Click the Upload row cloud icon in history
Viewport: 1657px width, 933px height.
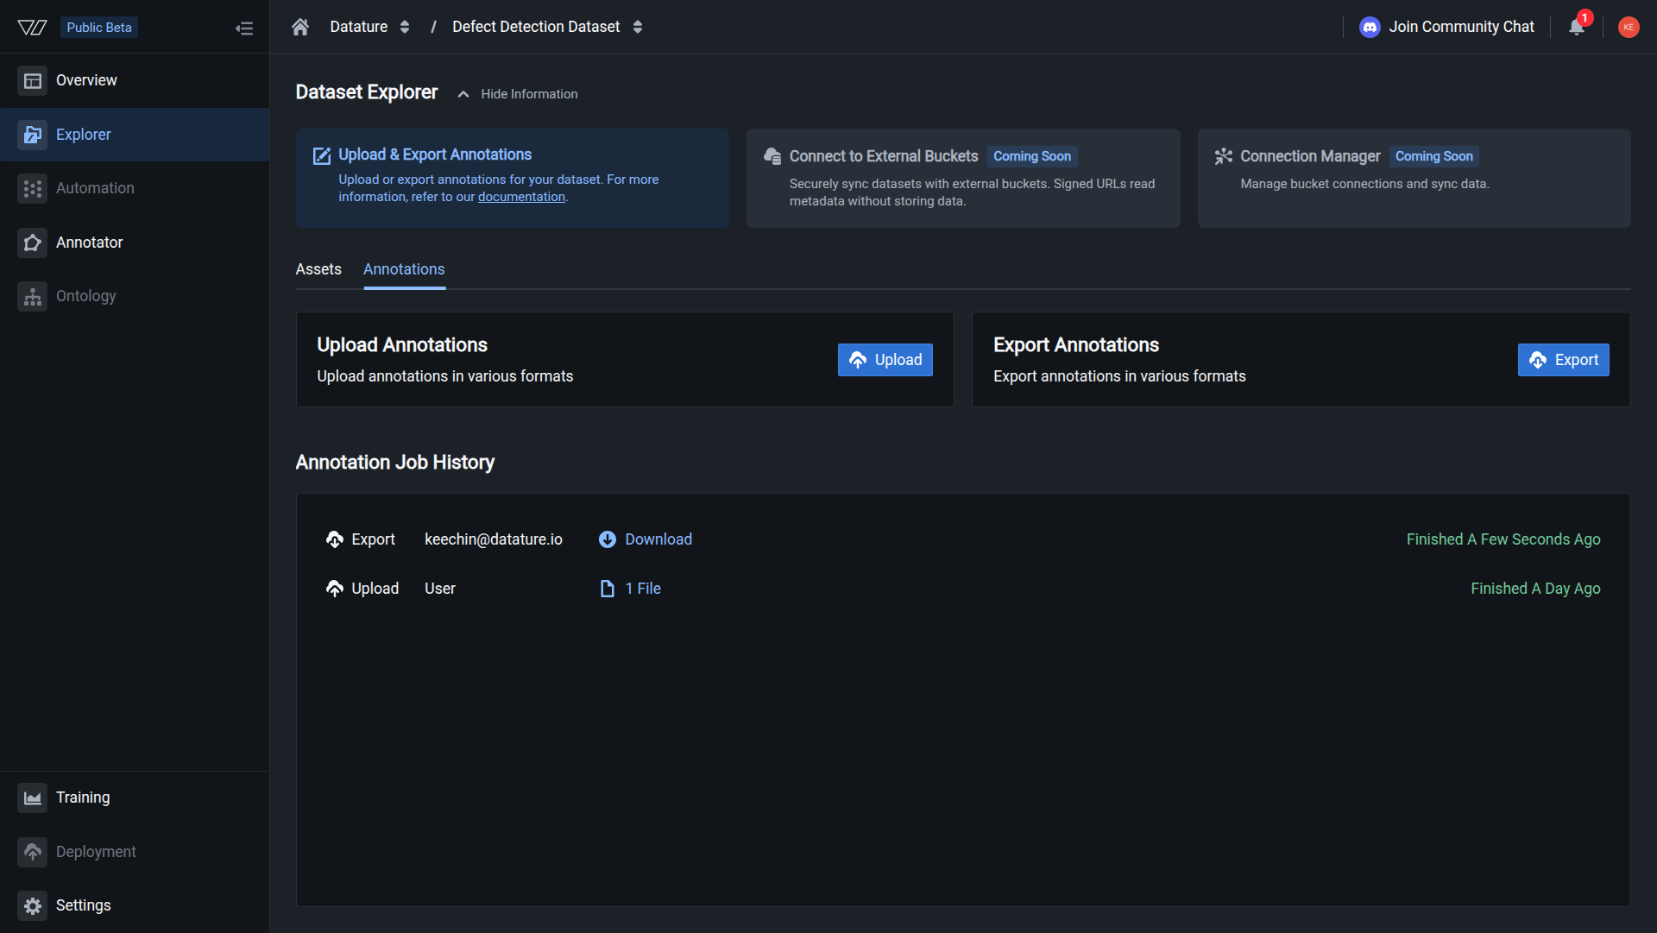[335, 589]
